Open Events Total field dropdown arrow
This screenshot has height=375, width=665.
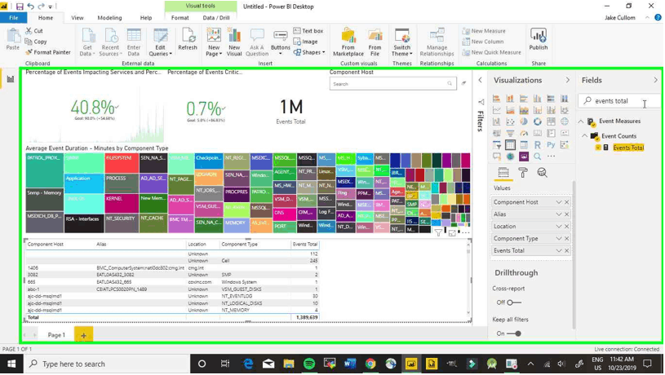[559, 250]
